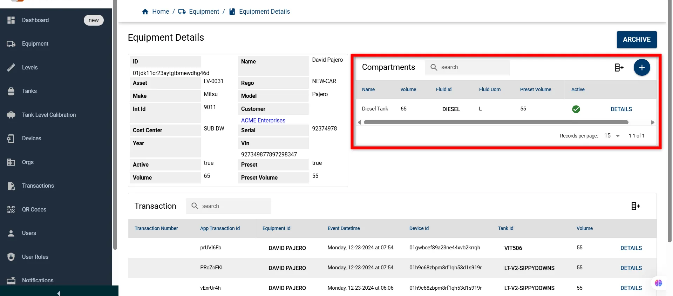Click the Equipment breadcrumb link
The image size is (673, 296).
(x=204, y=12)
